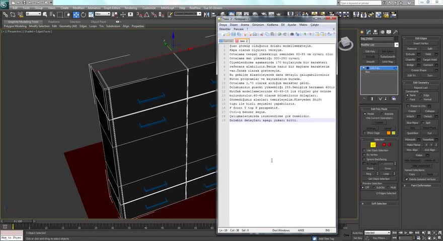The height and width of the screenshot is (241, 443).
Task: Select the Move transform tool
Action: 76,15
